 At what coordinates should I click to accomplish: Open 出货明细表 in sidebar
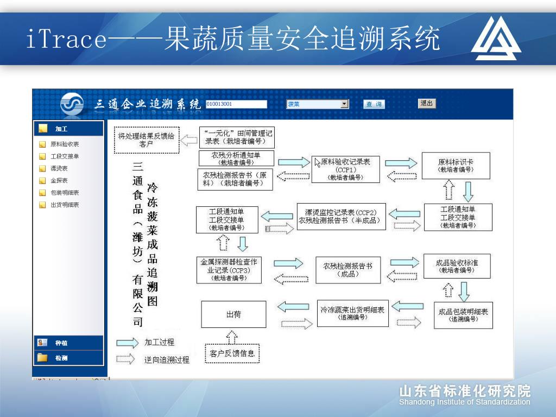coord(65,205)
